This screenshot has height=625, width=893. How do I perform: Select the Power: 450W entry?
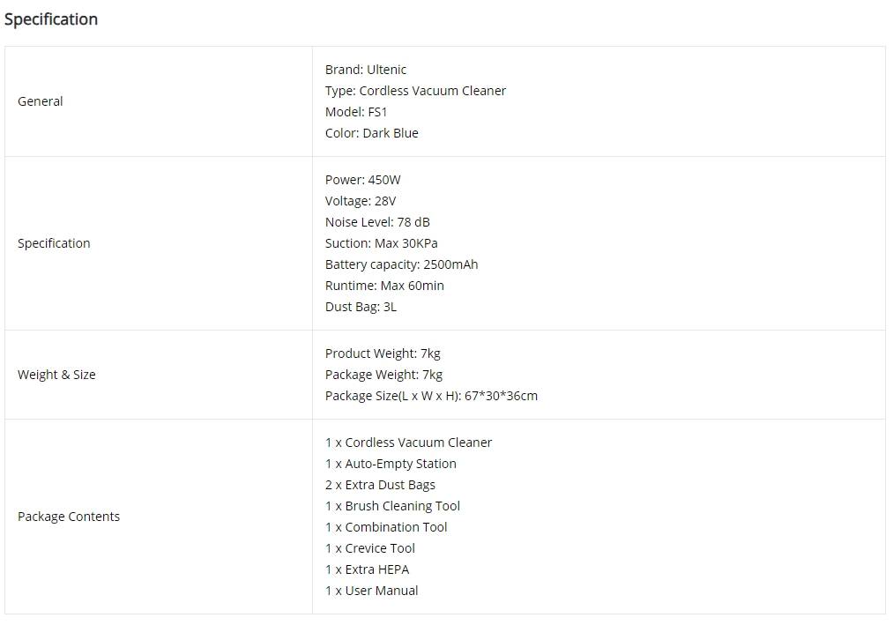click(363, 180)
